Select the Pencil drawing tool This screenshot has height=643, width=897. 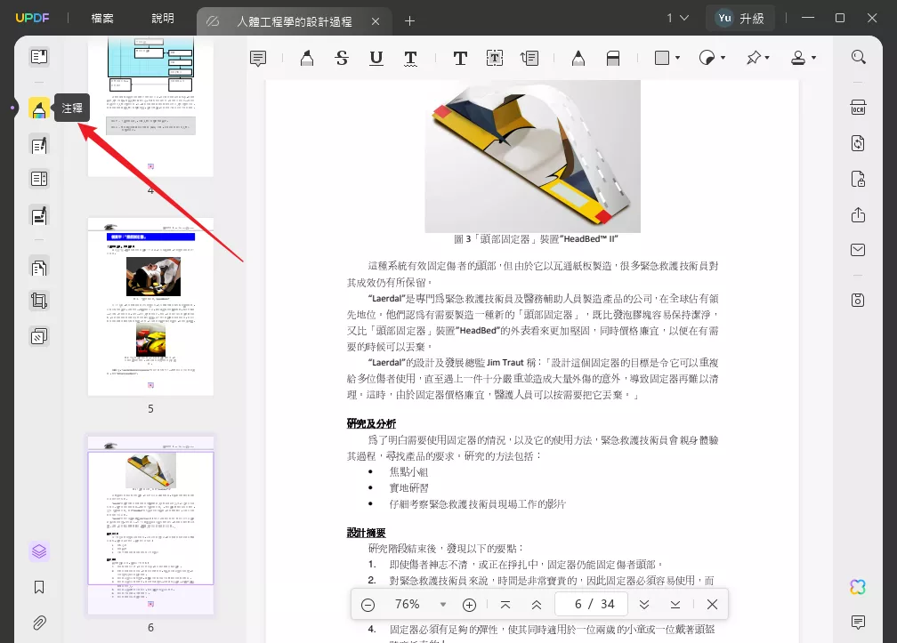tap(578, 59)
